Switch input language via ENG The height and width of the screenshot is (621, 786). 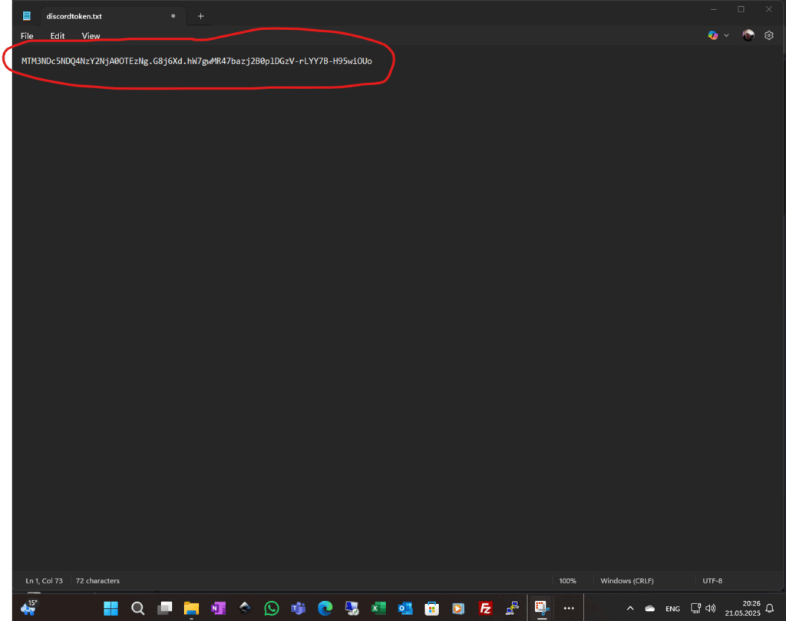tap(672, 609)
